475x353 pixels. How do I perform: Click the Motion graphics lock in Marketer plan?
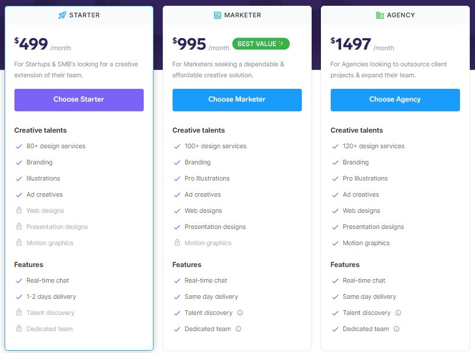pyautogui.click(x=177, y=243)
